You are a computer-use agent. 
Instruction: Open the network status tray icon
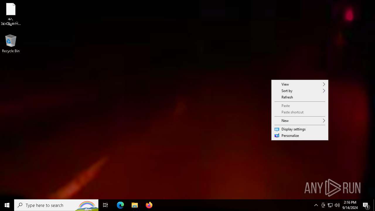pyautogui.click(x=330, y=205)
